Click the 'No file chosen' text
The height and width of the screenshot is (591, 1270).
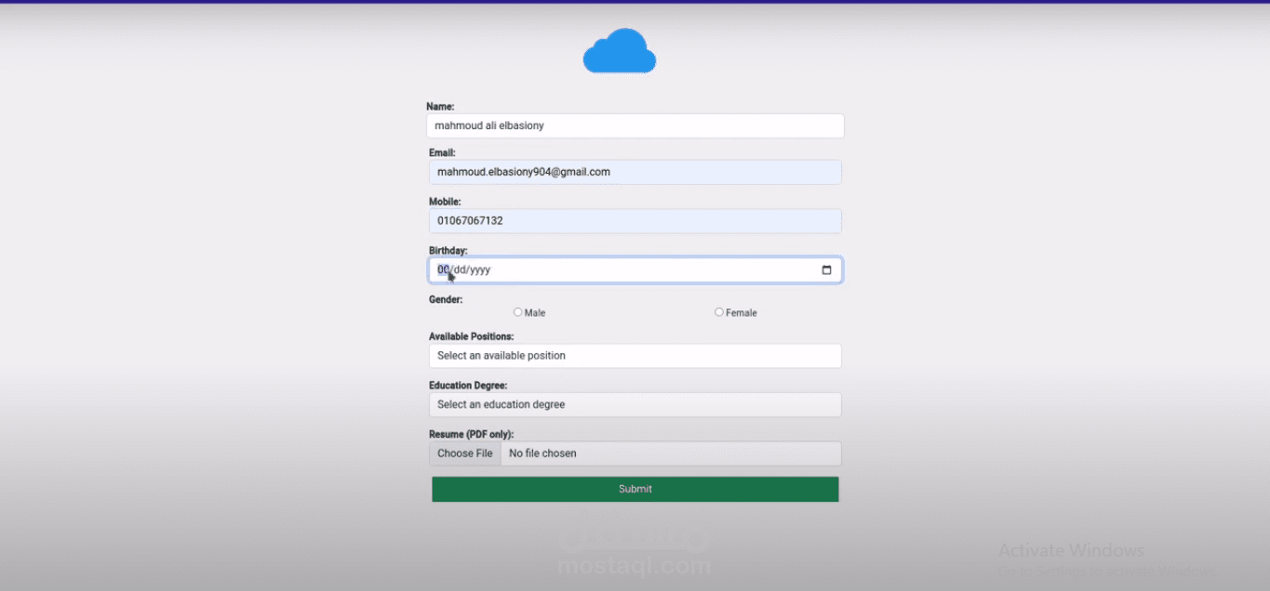[542, 453]
